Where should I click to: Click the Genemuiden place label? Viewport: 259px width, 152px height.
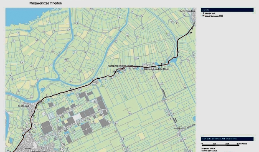pos(187,11)
